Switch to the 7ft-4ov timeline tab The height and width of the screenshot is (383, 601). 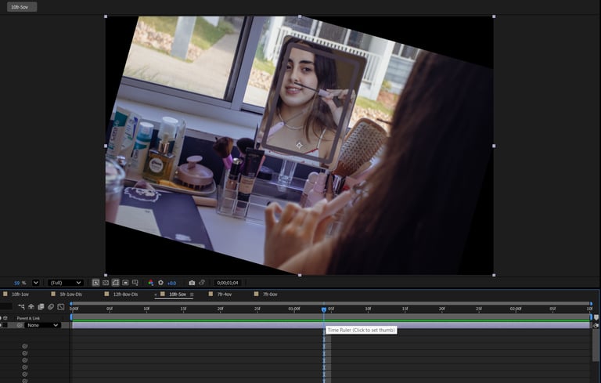(x=225, y=294)
